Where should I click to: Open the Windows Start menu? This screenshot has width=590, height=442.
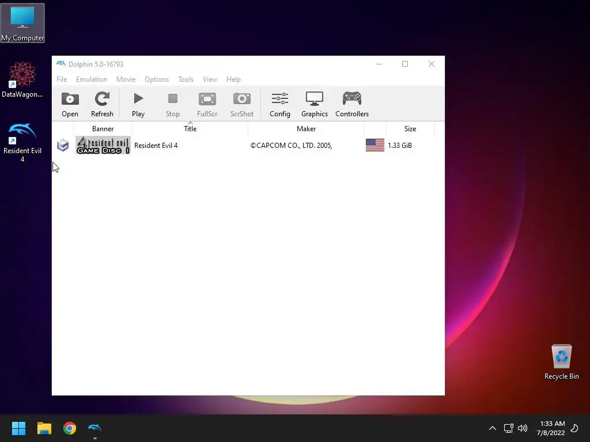(18, 428)
